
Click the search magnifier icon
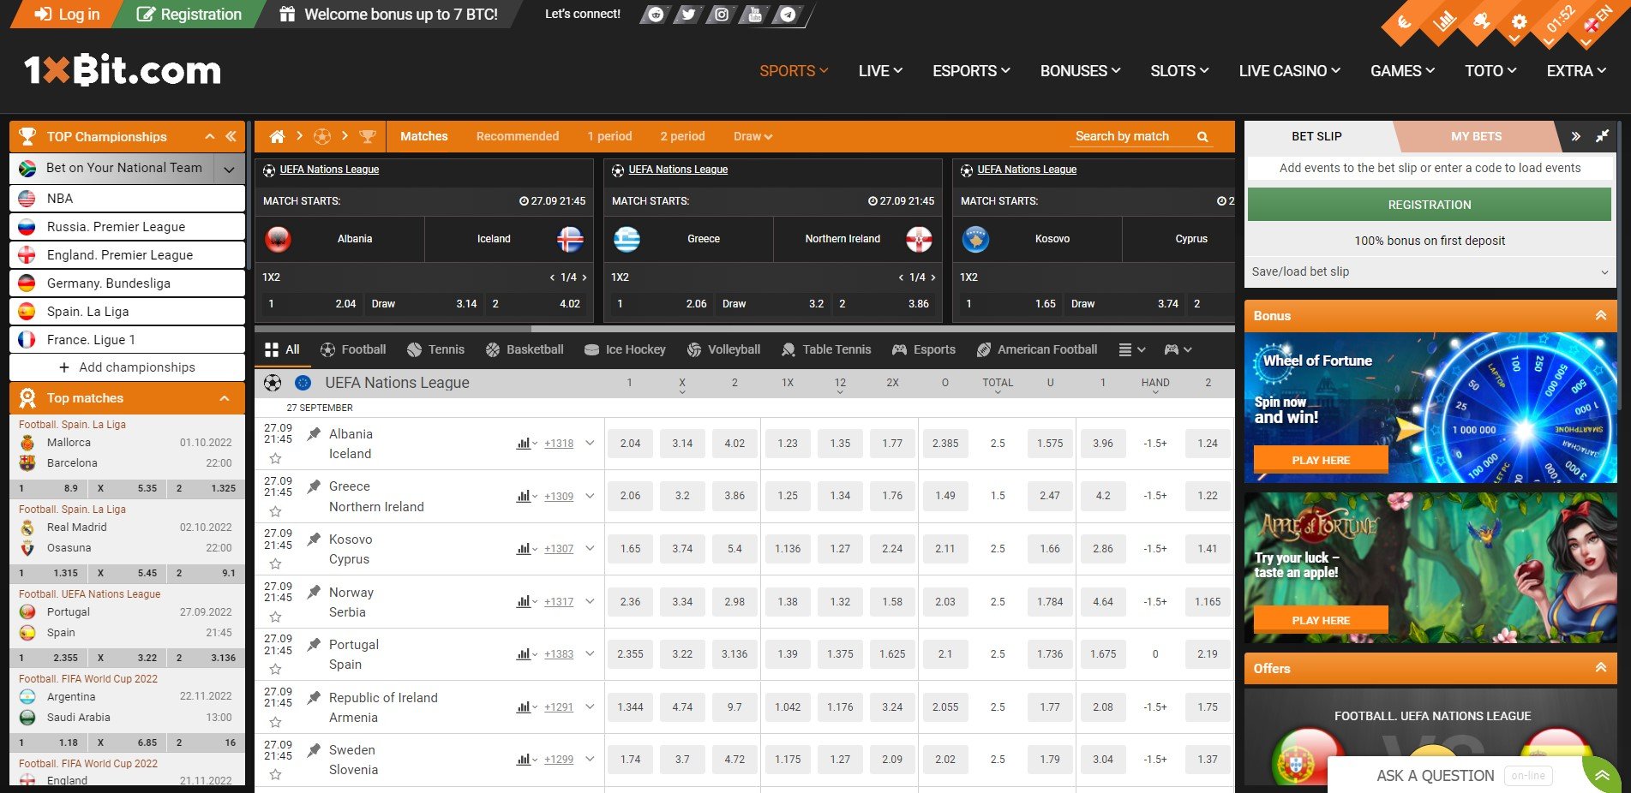coord(1202,136)
